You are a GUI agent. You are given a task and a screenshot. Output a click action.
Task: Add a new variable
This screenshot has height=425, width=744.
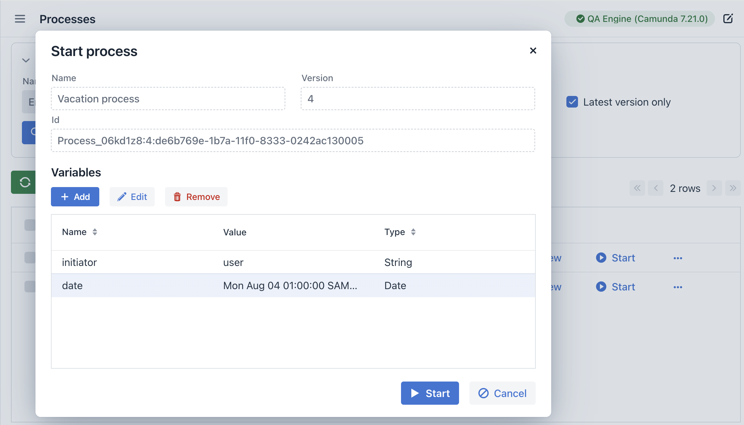pyautogui.click(x=75, y=197)
